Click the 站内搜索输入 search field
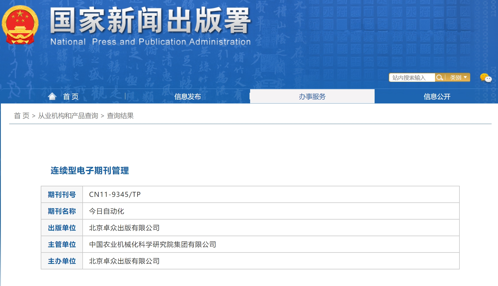 [411, 78]
